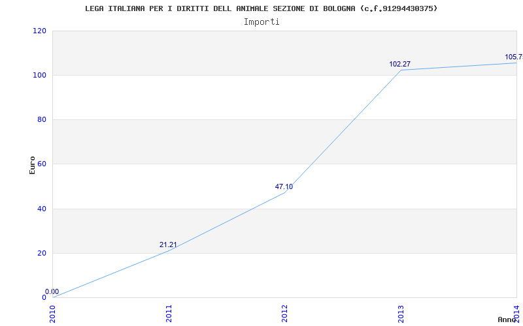Click the Anno x-axis label
523x326 pixels.
[507, 319]
